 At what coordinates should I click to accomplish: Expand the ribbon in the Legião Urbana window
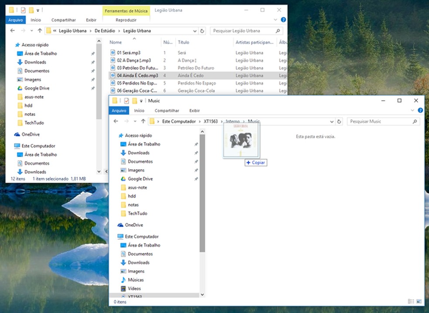(x=275, y=20)
